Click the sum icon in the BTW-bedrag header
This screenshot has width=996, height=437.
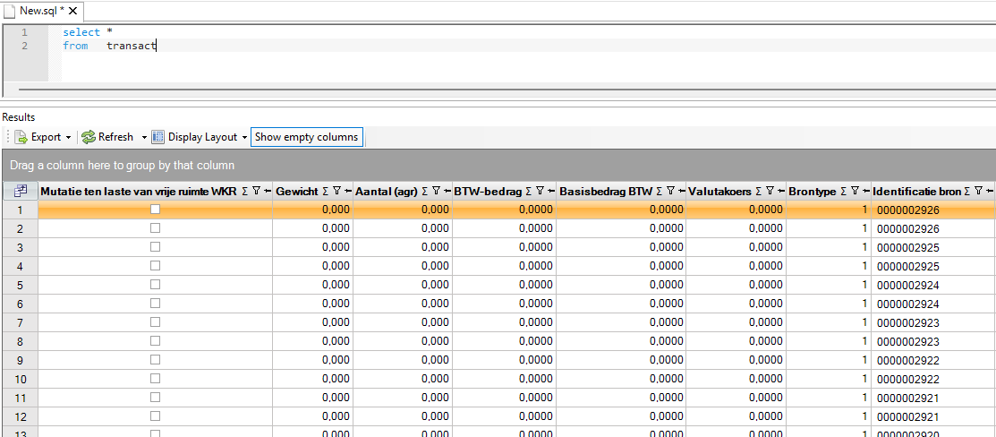point(529,190)
